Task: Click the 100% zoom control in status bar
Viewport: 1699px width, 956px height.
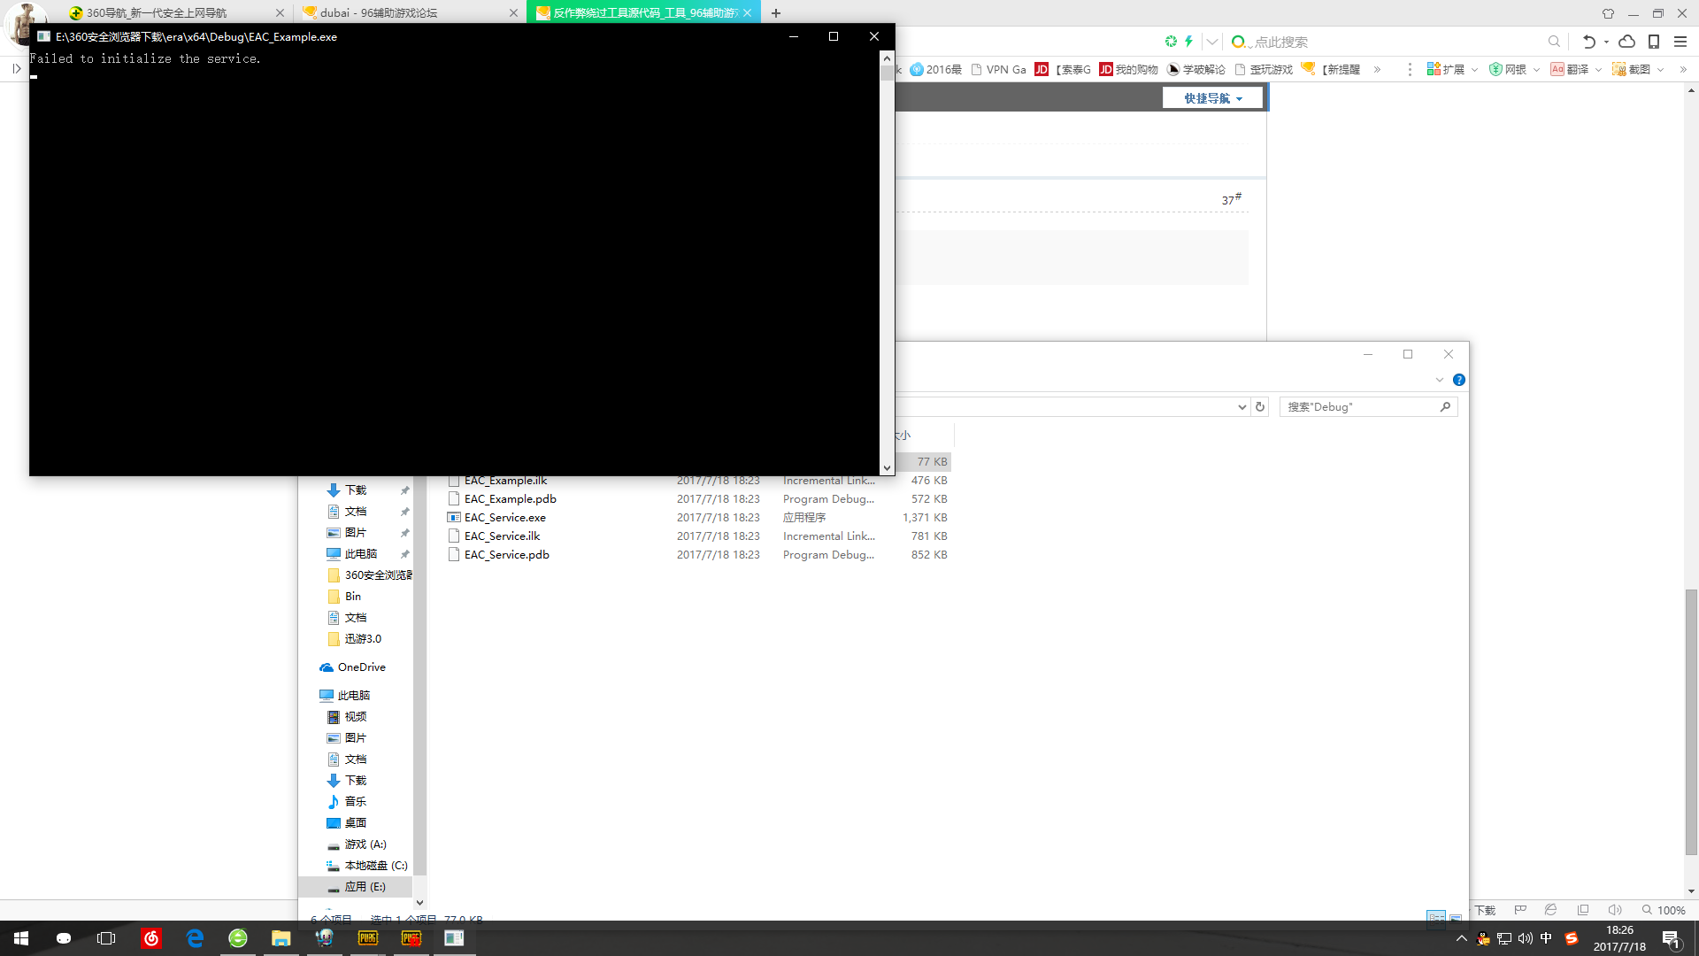Action: coord(1669,909)
